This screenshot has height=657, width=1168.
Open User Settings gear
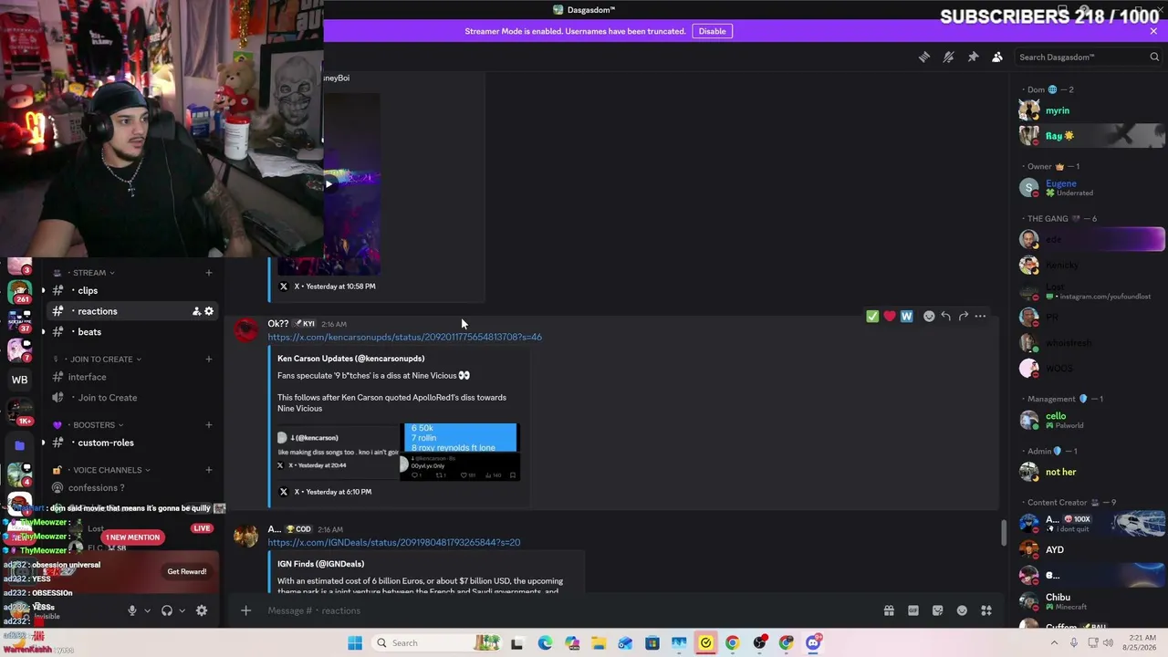coord(202,610)
